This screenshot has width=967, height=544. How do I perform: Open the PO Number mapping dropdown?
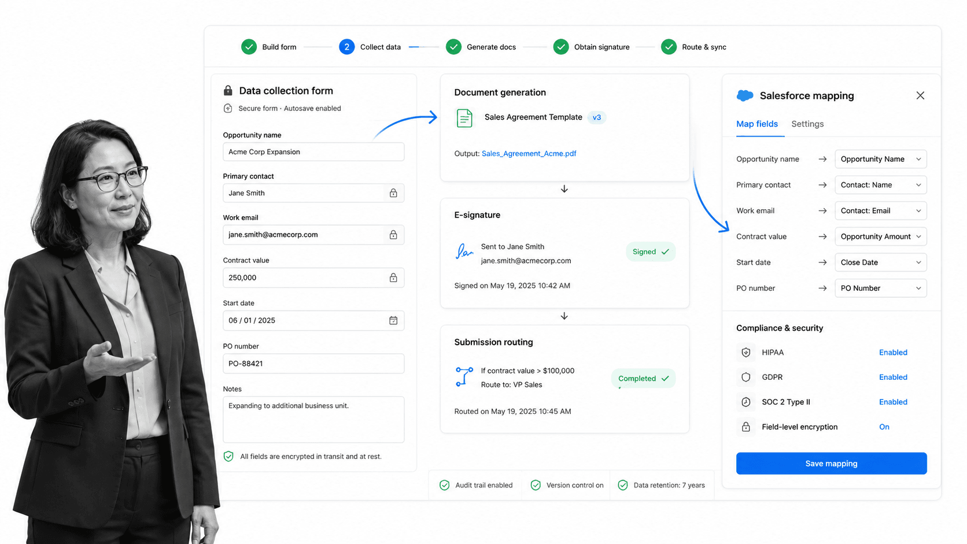click(881, 288)
